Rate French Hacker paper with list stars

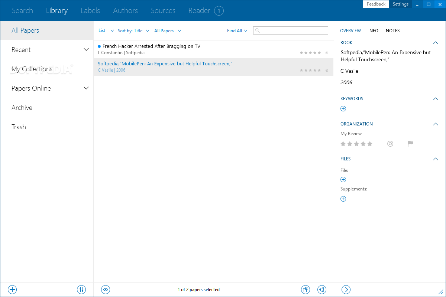pos(310,53)
